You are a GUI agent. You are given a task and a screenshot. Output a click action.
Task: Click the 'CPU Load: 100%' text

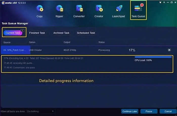143,60
